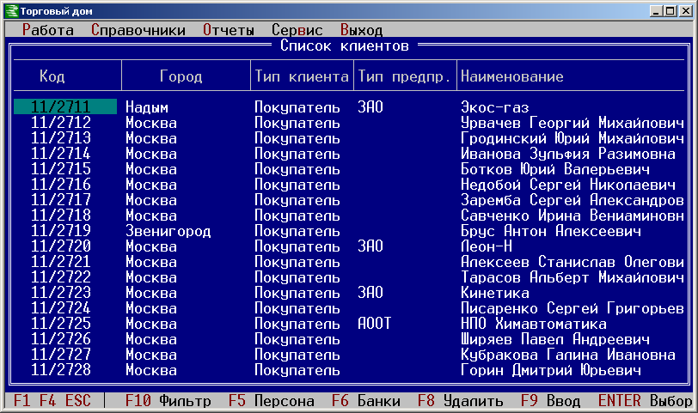The image size is (698, 413).
Task: Click F8 Удалить in the bottom bar
Action: [x=461, y=401]
